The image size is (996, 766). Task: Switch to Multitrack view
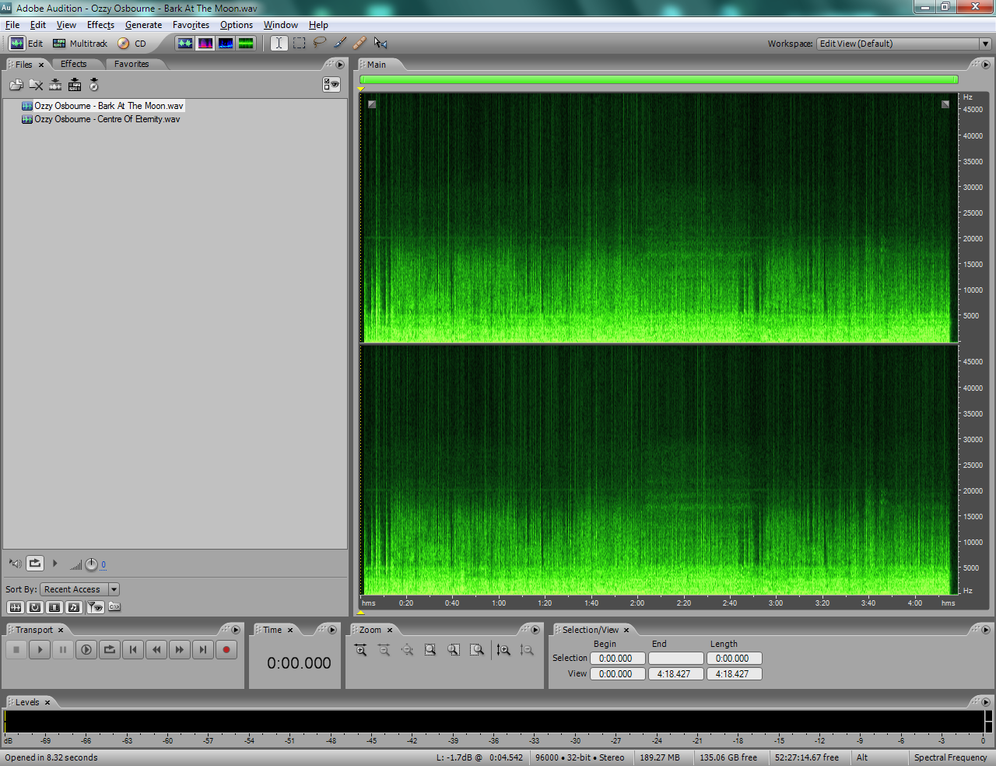coord(80,44)
